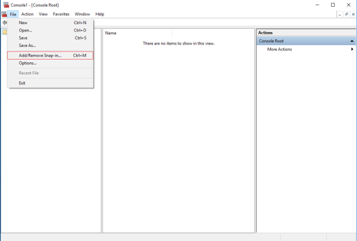The height and width of the screenshot is (241, 357).
Task: Select New in the File menu
Action: [23, 23]
